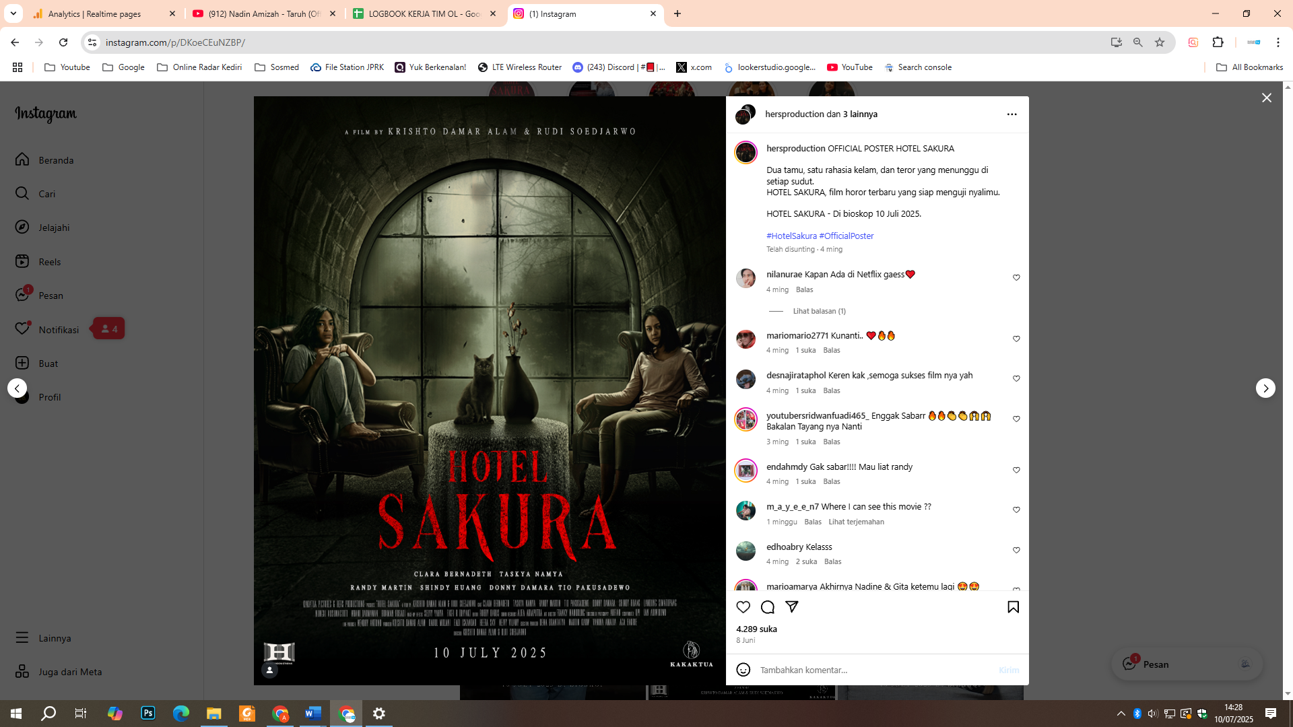Focus the Tambahkan komentar input field
1293x727 pixels.
point(875,670)
